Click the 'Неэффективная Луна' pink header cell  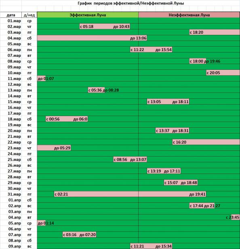[189, 15]
